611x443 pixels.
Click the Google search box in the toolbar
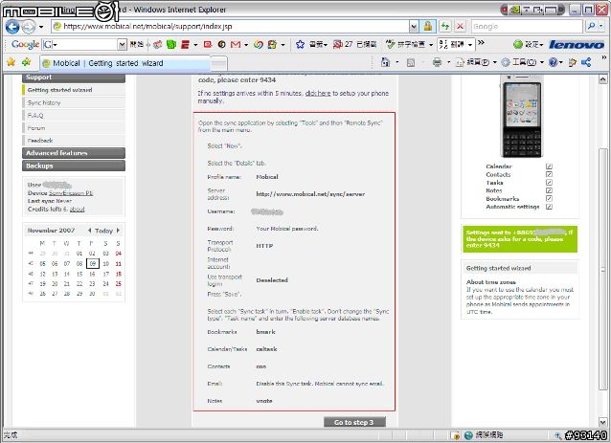(x=528, y=27)
